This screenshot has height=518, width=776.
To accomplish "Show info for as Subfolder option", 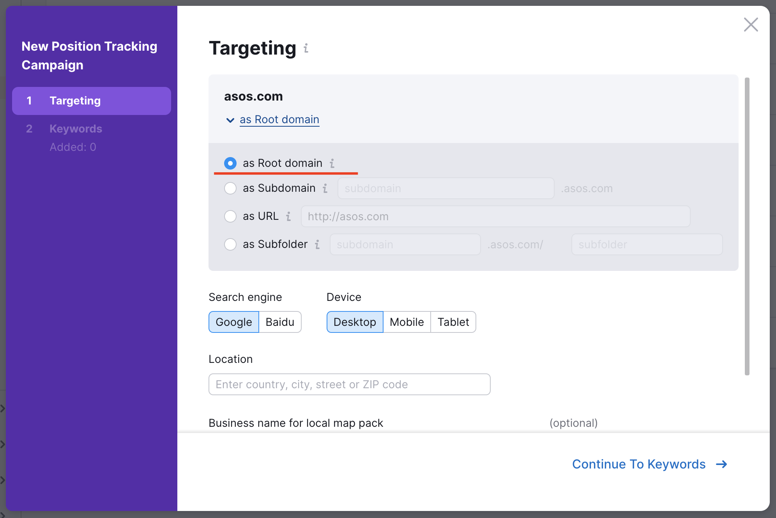I will 317,244.
